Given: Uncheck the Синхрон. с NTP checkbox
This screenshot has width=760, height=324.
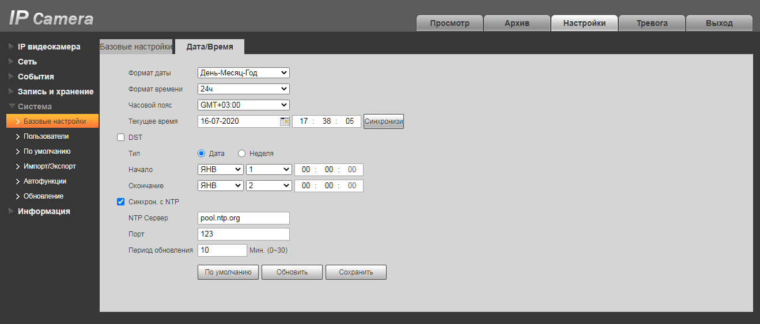Looking at the screenshot, I should tap(121, 202).
